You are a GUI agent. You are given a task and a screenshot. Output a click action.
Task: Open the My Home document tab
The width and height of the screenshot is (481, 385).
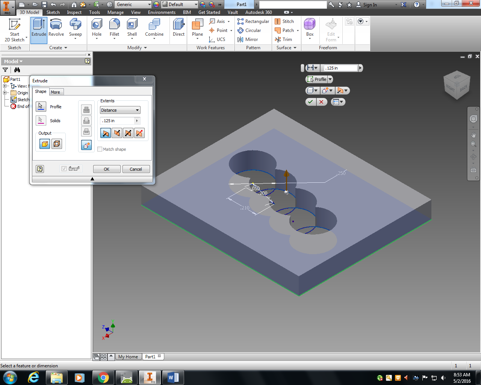[128, 357]
